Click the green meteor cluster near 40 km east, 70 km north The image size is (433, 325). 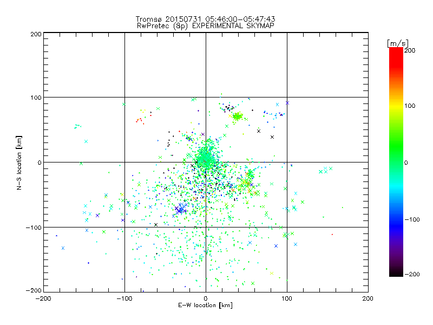point(237,116)
